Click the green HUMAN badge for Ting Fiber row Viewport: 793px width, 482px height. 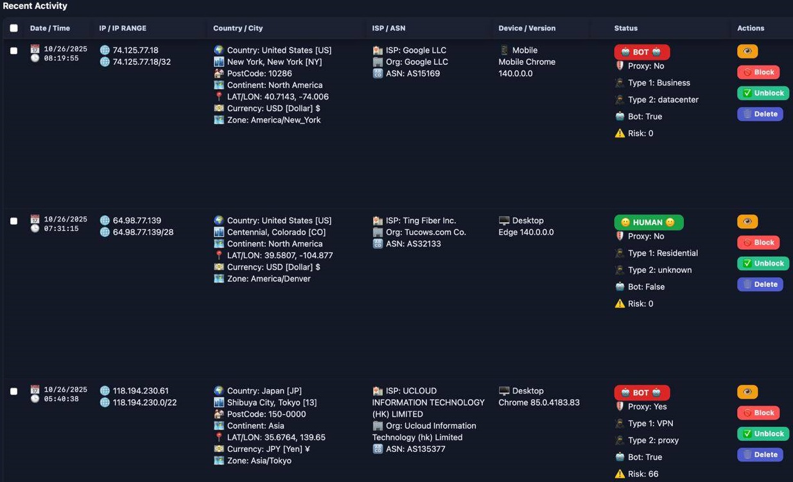point(649,222)
